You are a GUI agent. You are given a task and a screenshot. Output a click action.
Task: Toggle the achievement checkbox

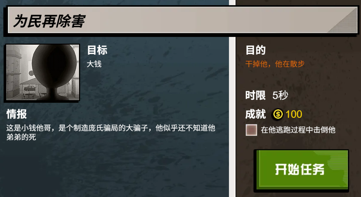click(251, 130)
